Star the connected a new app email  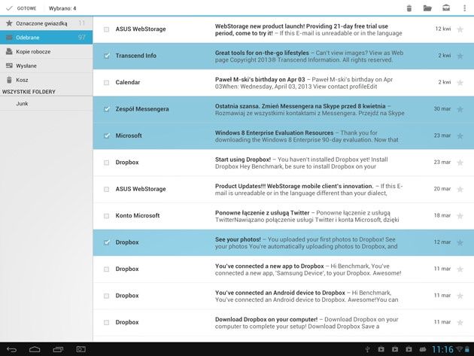460,269
